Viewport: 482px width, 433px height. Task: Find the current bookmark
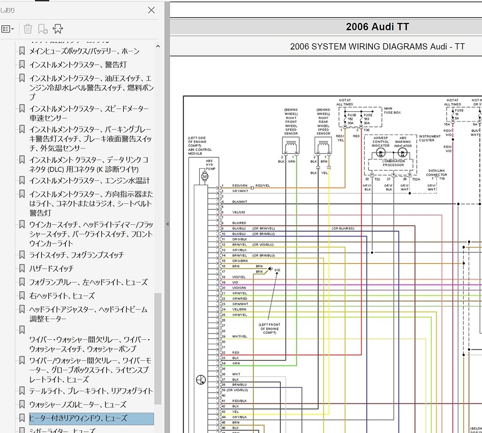(58, 29)
